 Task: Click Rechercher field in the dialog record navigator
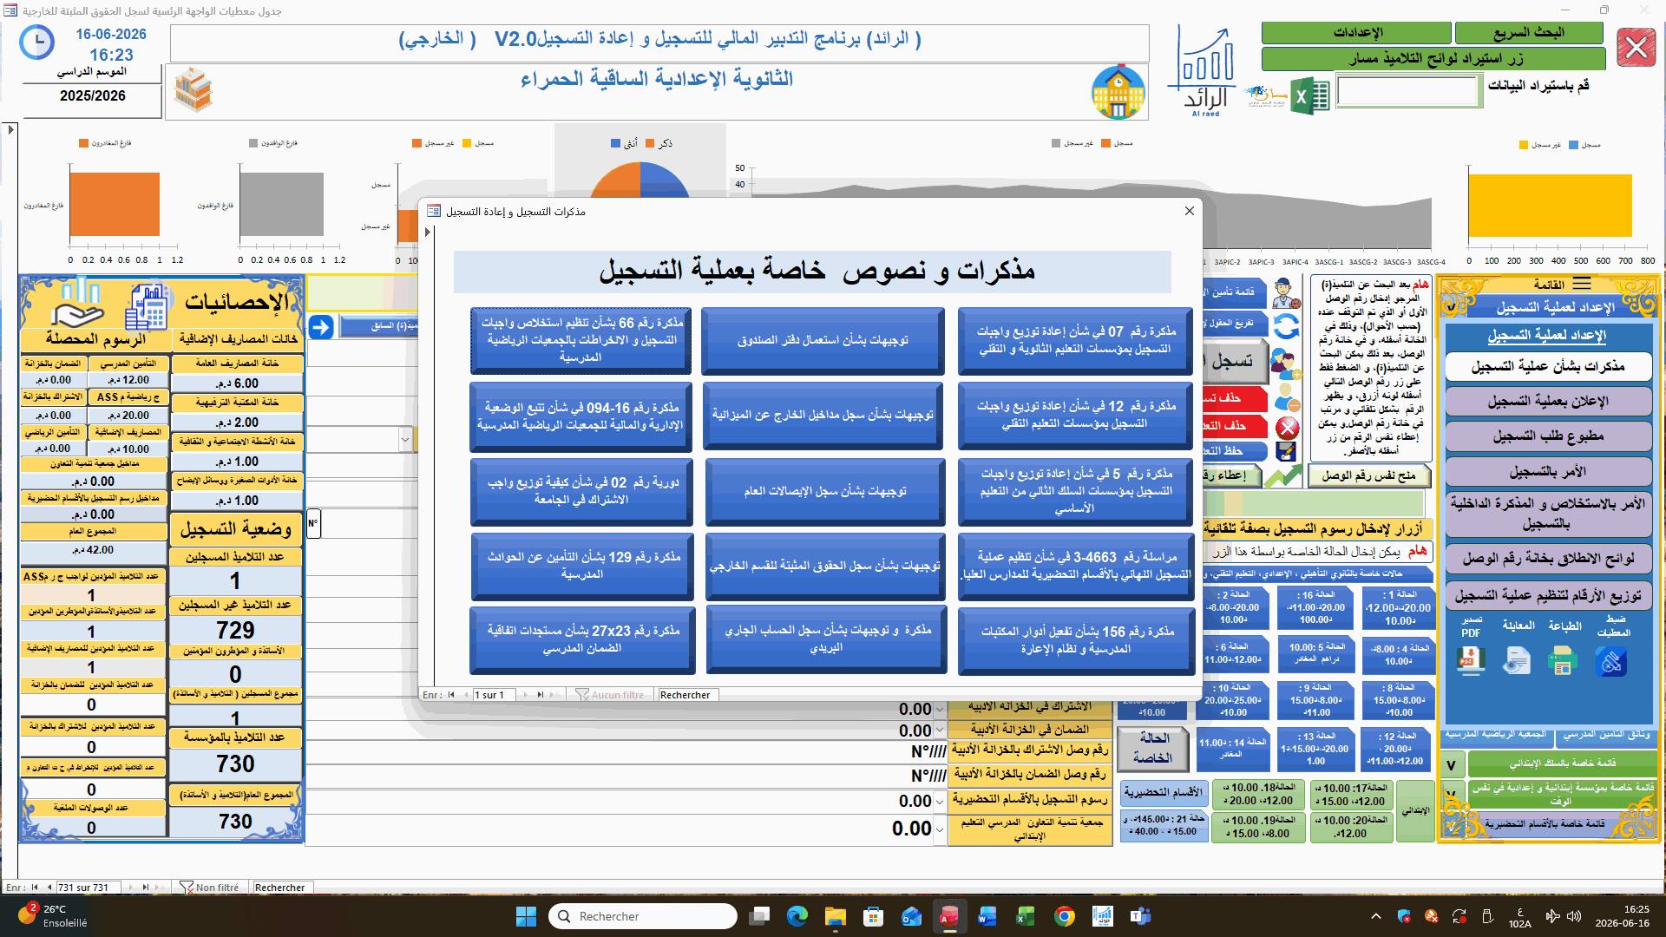(687, 695)
